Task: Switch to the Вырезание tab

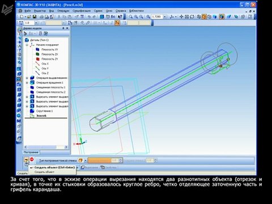Action: (90, 168)
